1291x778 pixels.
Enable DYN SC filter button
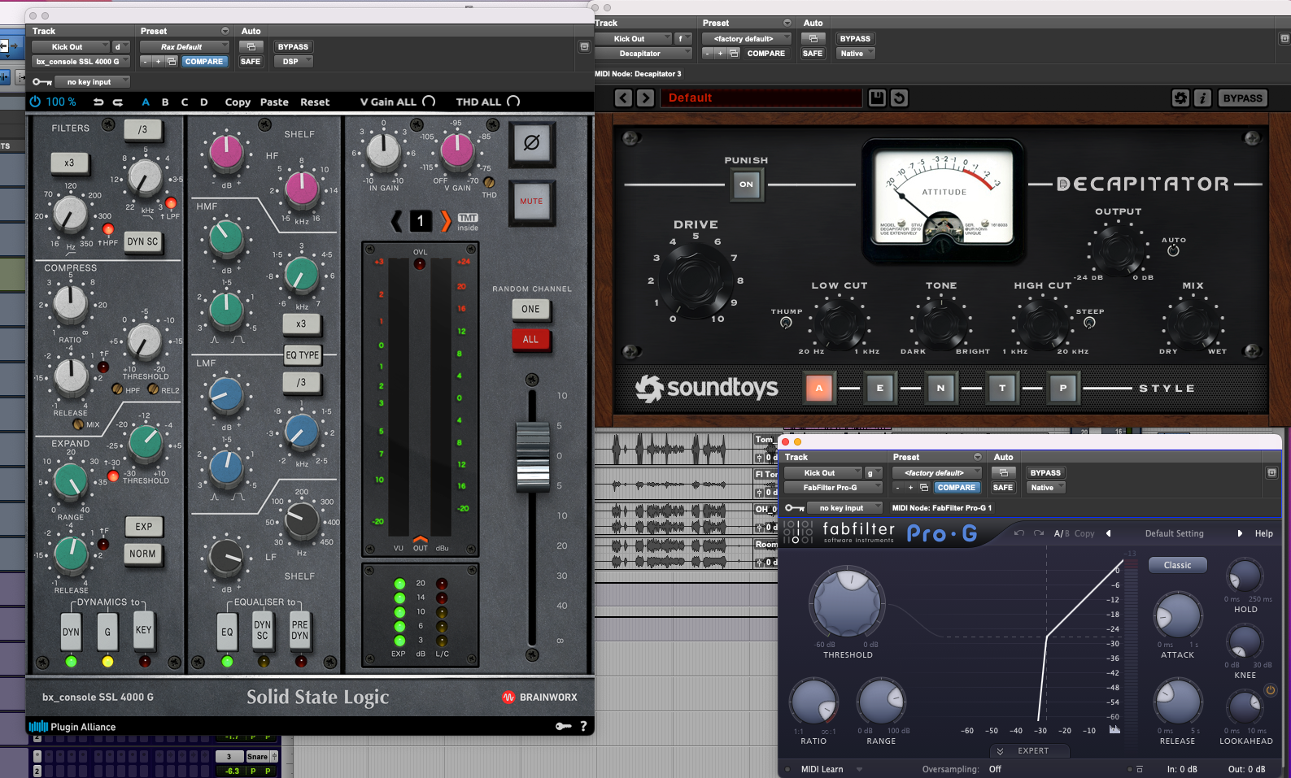tap(142, 242)
